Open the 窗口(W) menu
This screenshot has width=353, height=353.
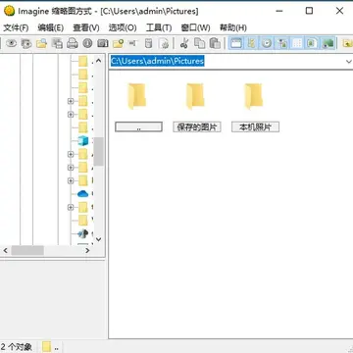click(x=195, y=27)
